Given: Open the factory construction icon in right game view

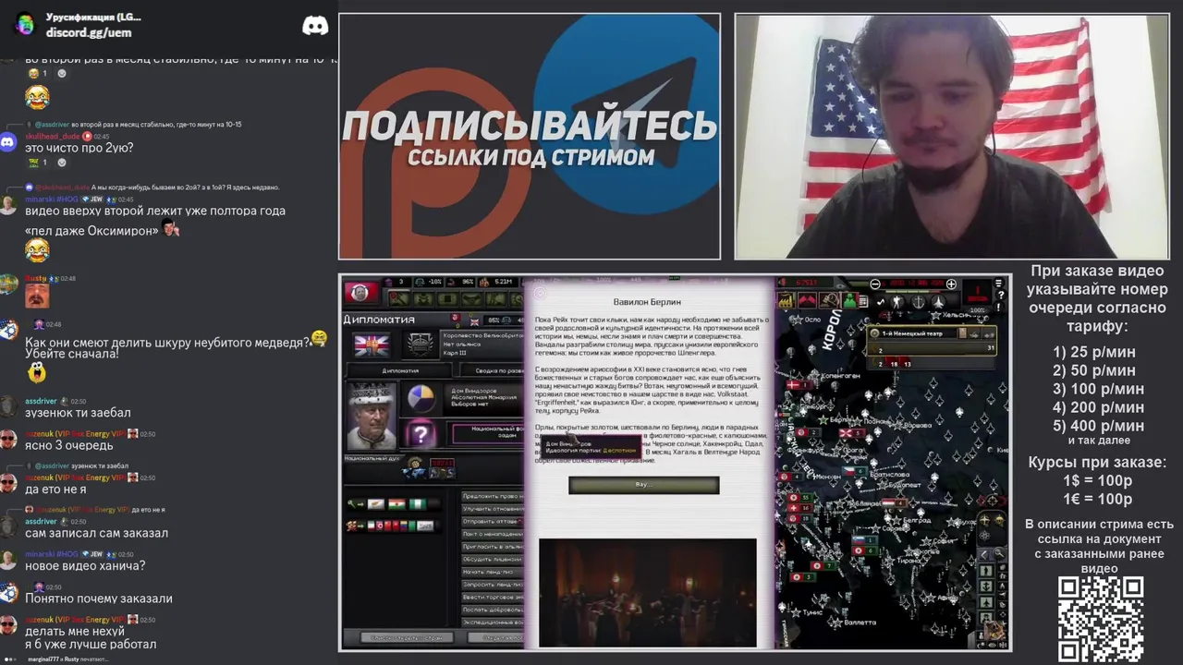Looking at the screenshot, I should (787, 300).
